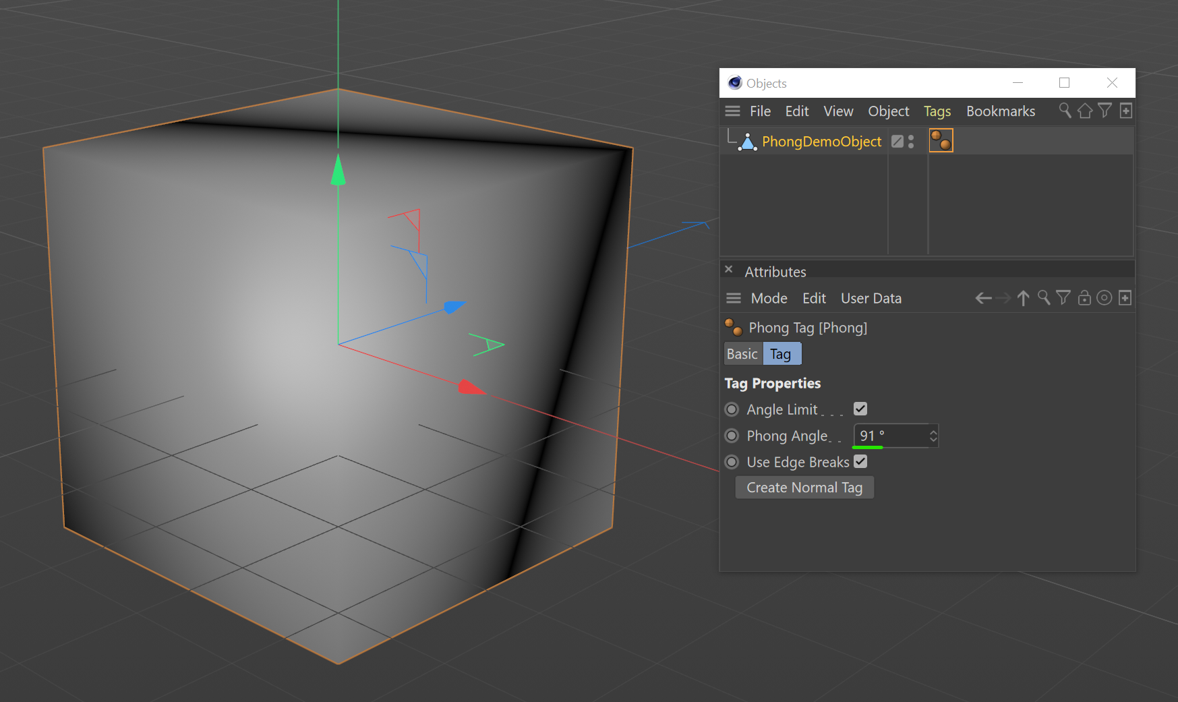The width and height of the screenshot is (1178, 702).
Task: Click the PhongDemoObject polygon object icon
Action: pos(747,142)
